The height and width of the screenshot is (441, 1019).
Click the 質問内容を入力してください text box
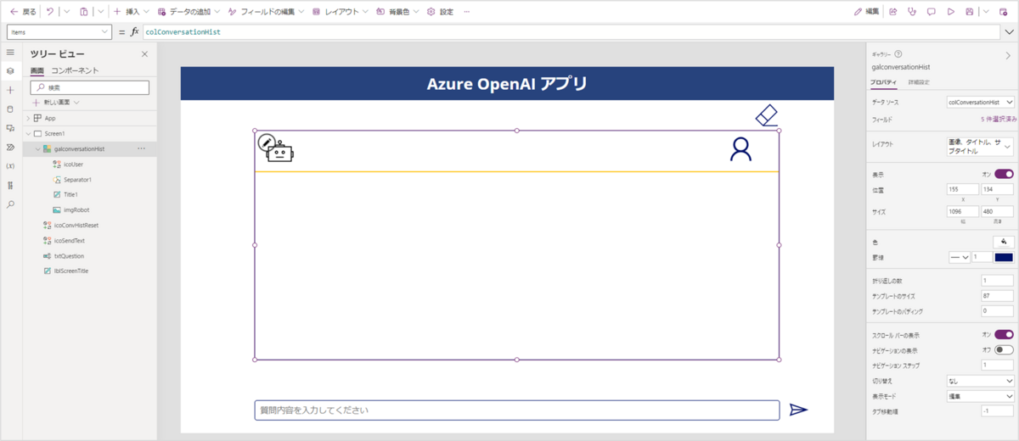517,410
